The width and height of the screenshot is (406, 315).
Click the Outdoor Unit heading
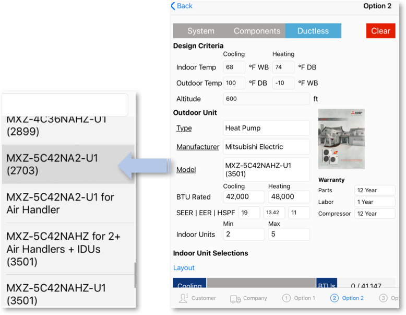click(x=195, y=113)
